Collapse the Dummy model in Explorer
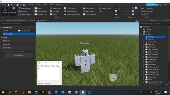The image size is (170, 95). 141,35
